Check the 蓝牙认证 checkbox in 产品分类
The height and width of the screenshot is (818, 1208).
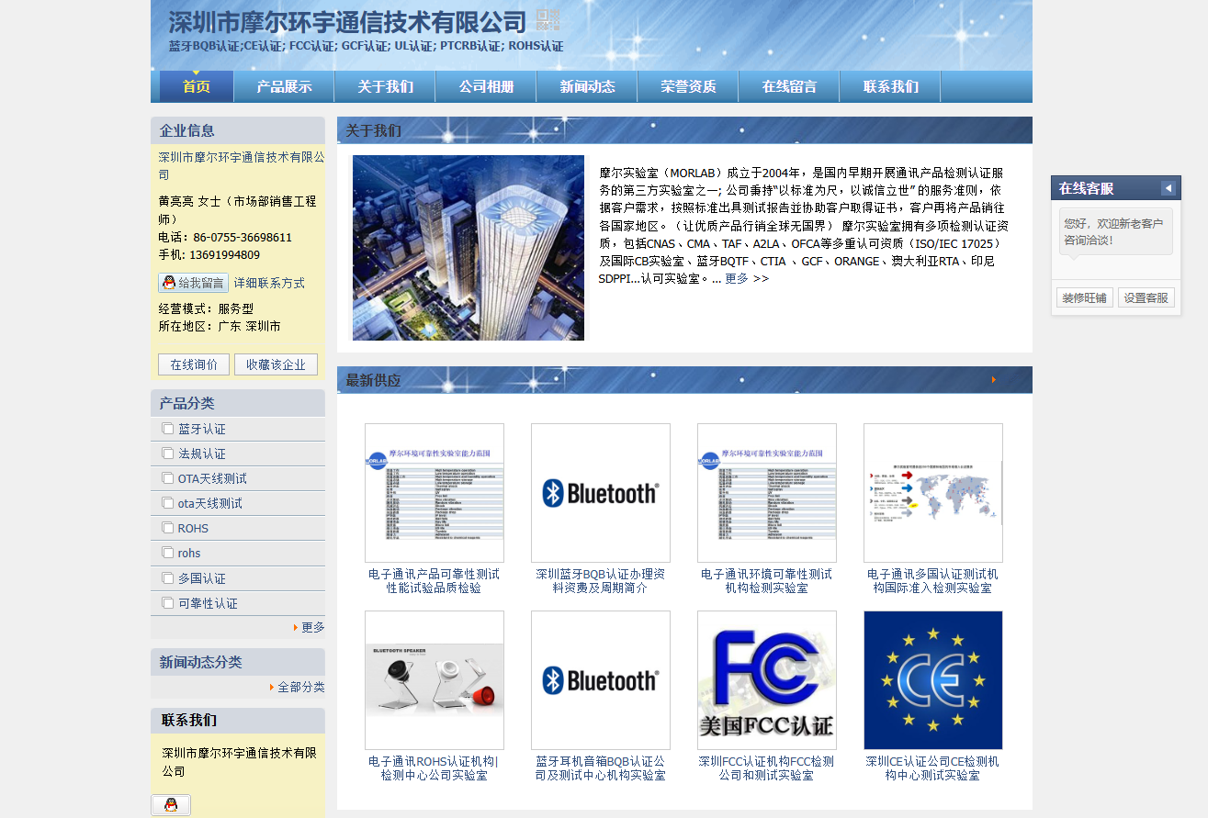pos(167,428)
